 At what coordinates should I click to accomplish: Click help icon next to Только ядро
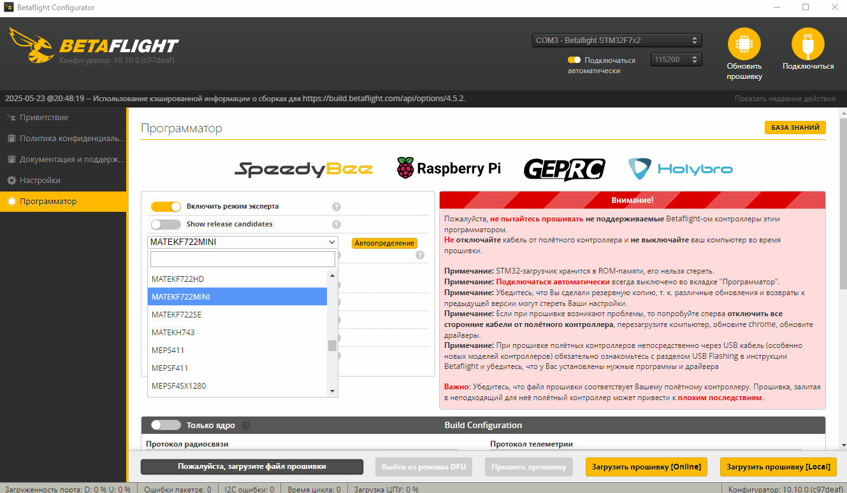click(246, 426)
